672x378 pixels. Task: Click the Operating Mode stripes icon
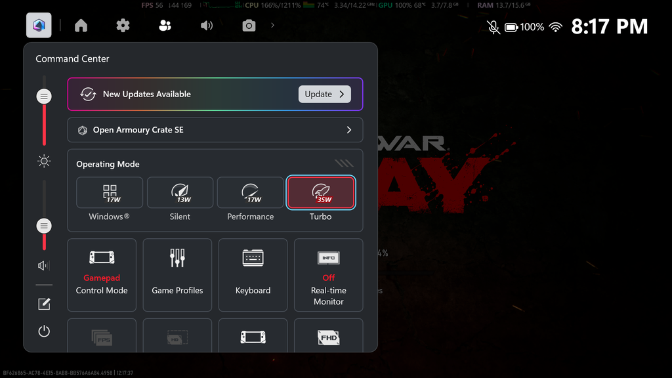click(x=344, y=163)
